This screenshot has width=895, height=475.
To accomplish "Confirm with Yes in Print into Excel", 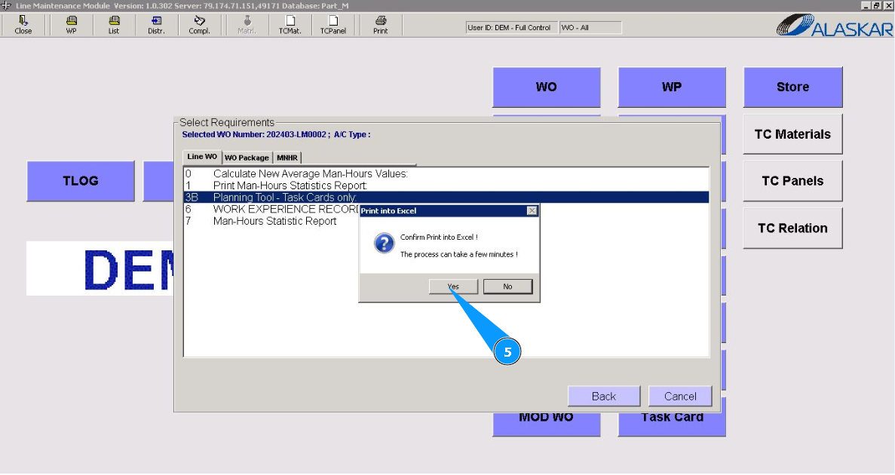I will coord(453,287).
